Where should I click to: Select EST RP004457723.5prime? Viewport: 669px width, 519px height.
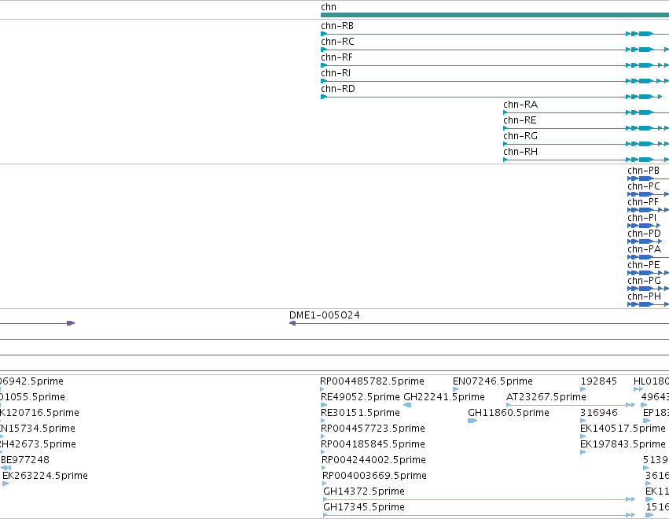(373, 429)
